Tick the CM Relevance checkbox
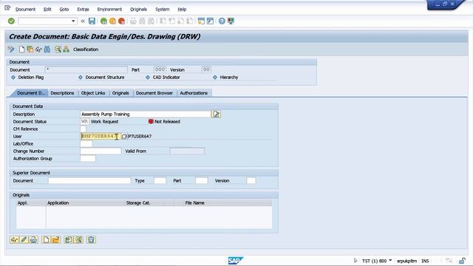 83,129
